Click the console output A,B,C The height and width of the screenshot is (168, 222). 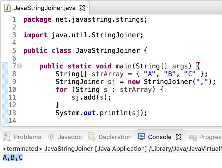coord(13,157)
